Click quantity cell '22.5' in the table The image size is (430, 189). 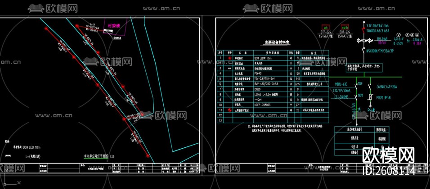pos(297,84)
